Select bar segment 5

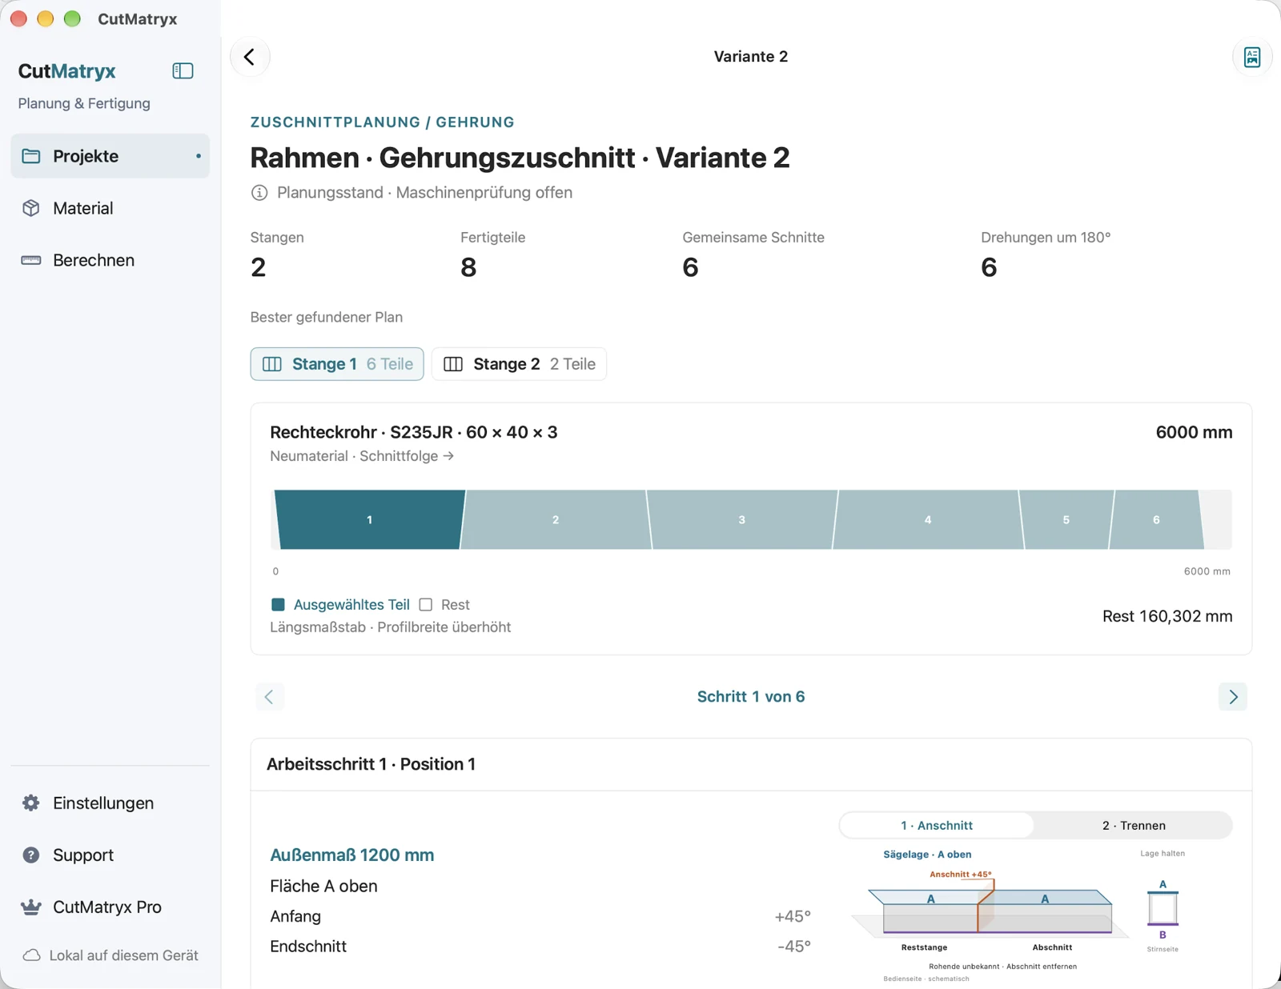click(x=1066, y=519)
